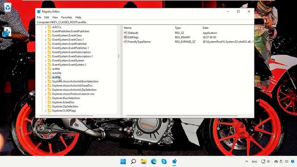Expand the exefile key
Image resolution: width=297 pixels, height=167 pixels.
pos(45,77)
